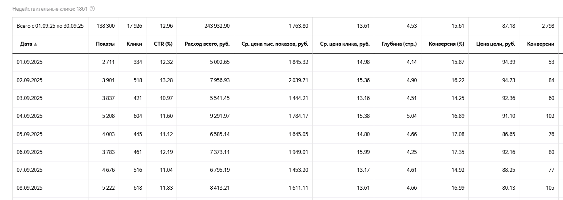
Task: Click the Дата column header label
Action: tap(26, 44)
